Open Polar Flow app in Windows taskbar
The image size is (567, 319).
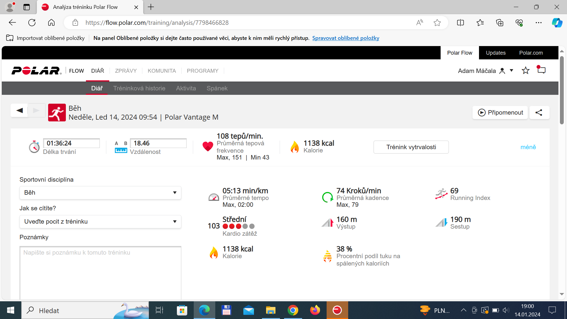337,310
